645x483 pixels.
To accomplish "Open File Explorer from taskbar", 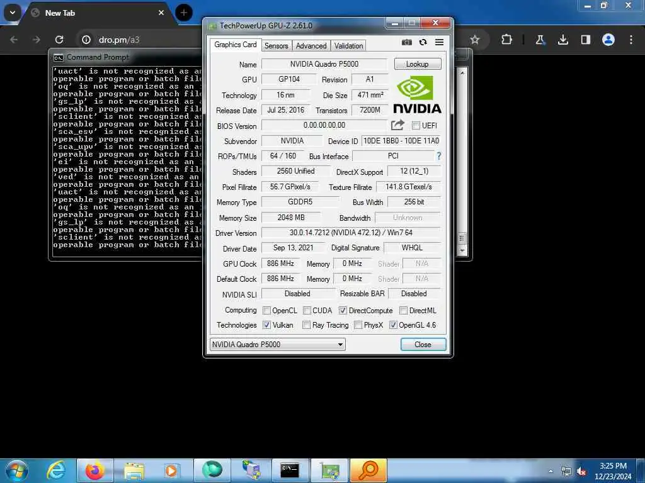I will pyautogui.click(x=134, y=470).
